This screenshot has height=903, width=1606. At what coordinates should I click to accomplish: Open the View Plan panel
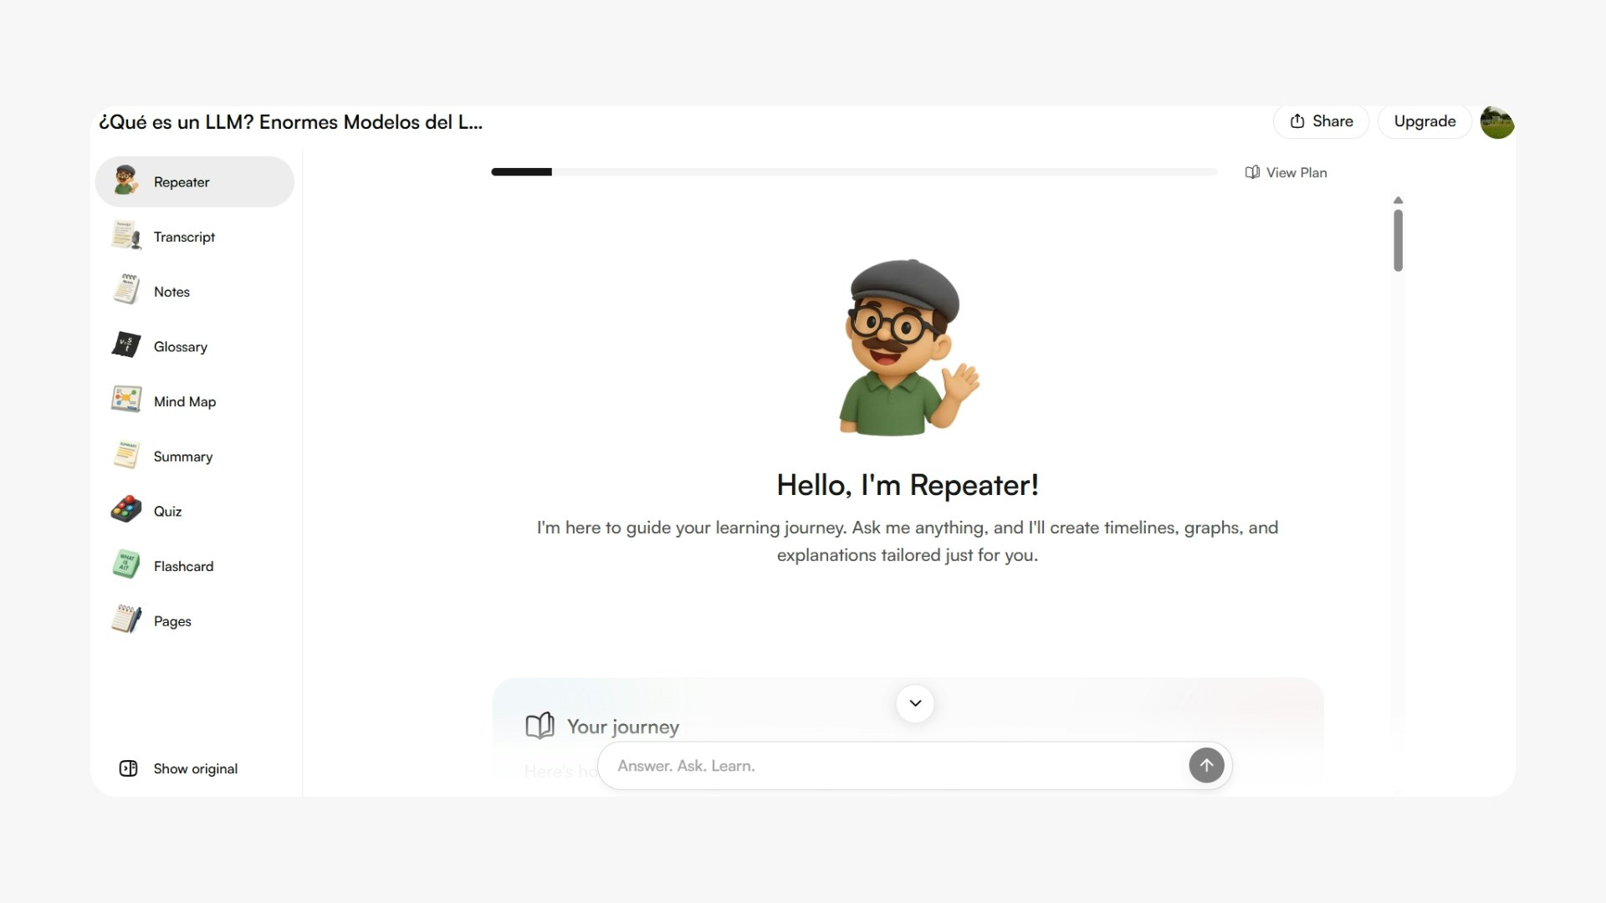tap(1286, 172)
